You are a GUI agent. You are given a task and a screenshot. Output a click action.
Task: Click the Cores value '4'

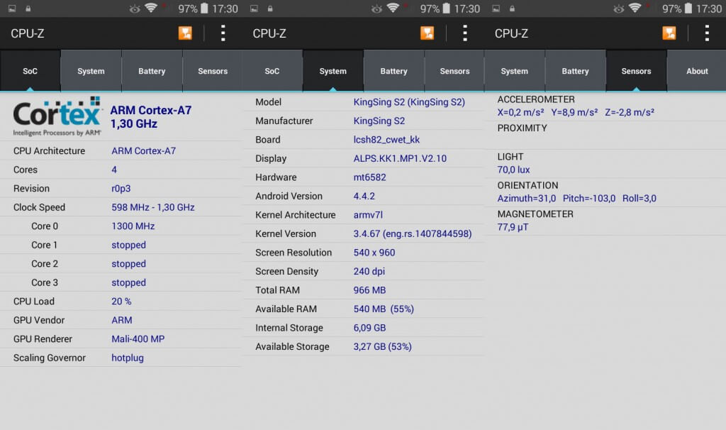[114, 170]
